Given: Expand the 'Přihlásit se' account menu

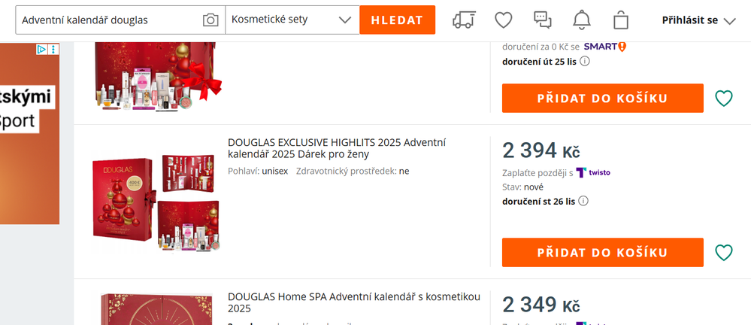Looking at the screenshot, I should point(698,20).
